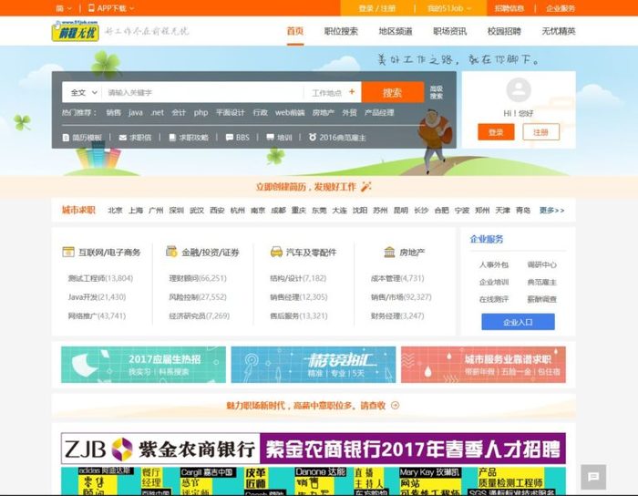The height and width of the screenshot is (496, 638).
Task: Click the orange plus beside 工作地点
Action: [352, 92]
